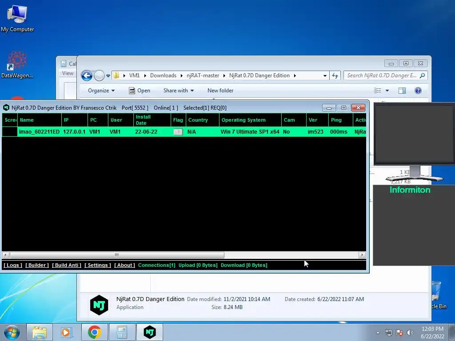Click the Open button icon in Explorer toolbar

[x=132, y=91]
